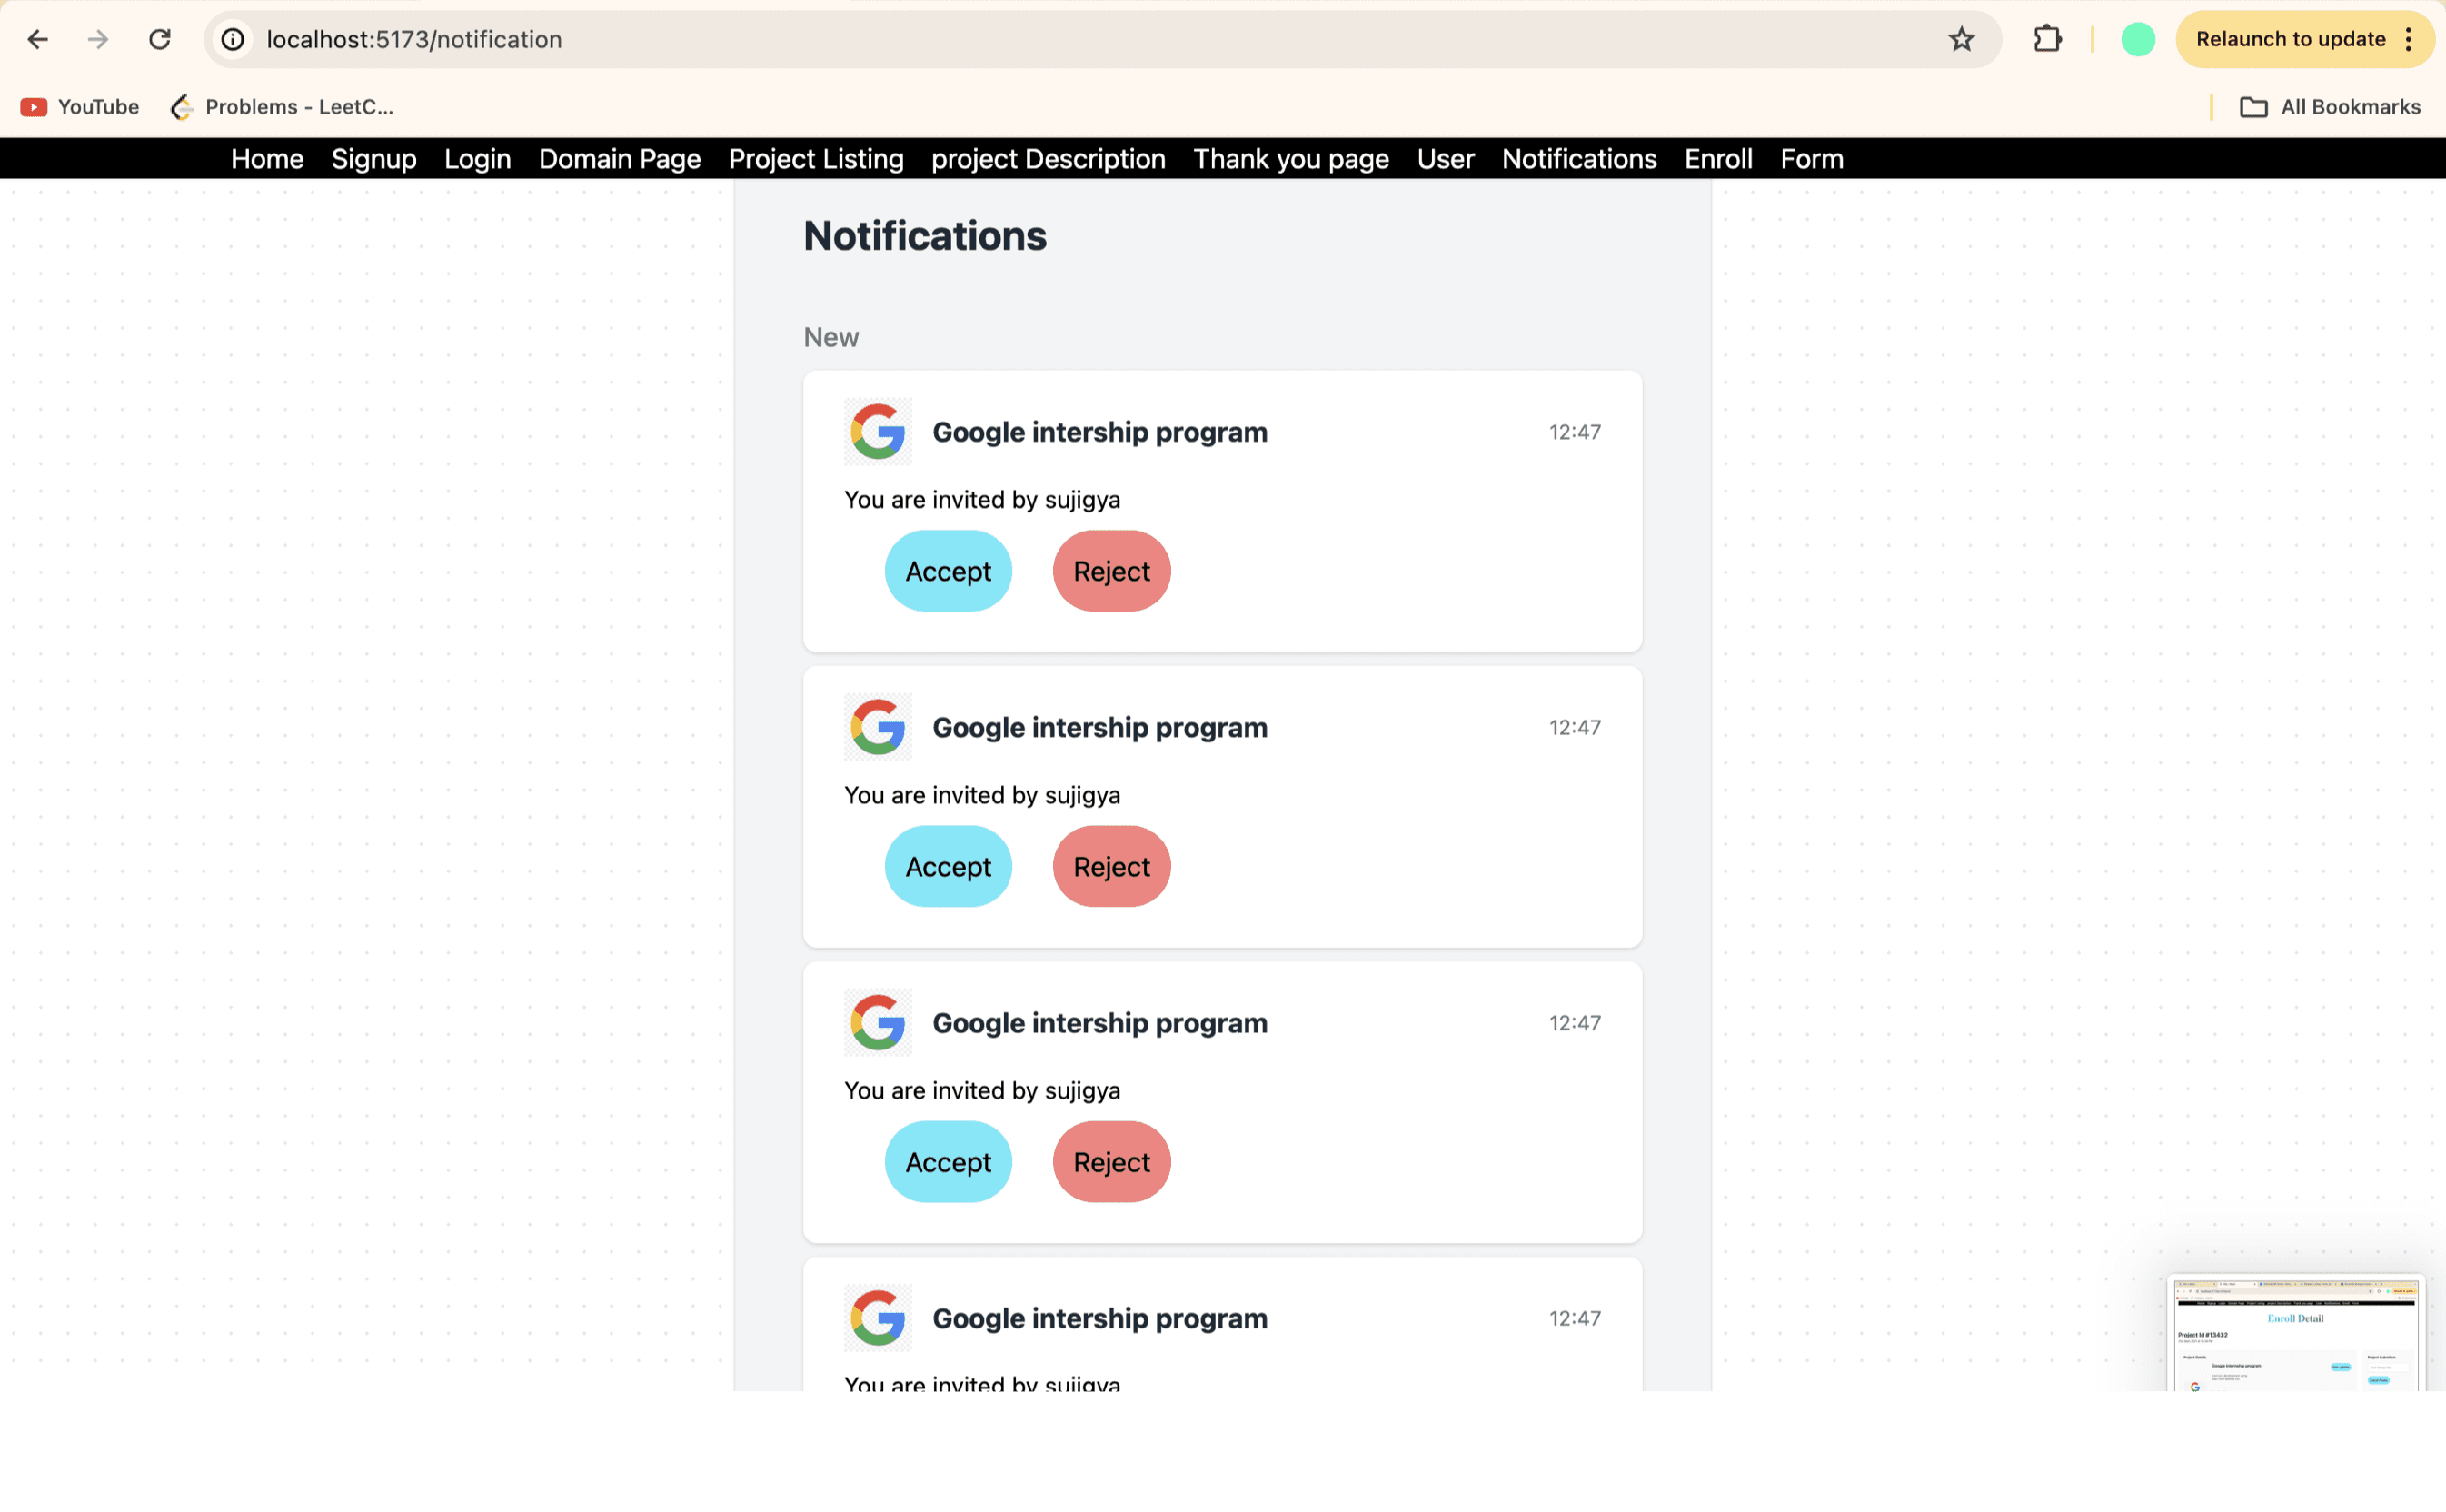Reject the second Google internship invitation
The image size is (2446, 1512).
coord(1111,866)
